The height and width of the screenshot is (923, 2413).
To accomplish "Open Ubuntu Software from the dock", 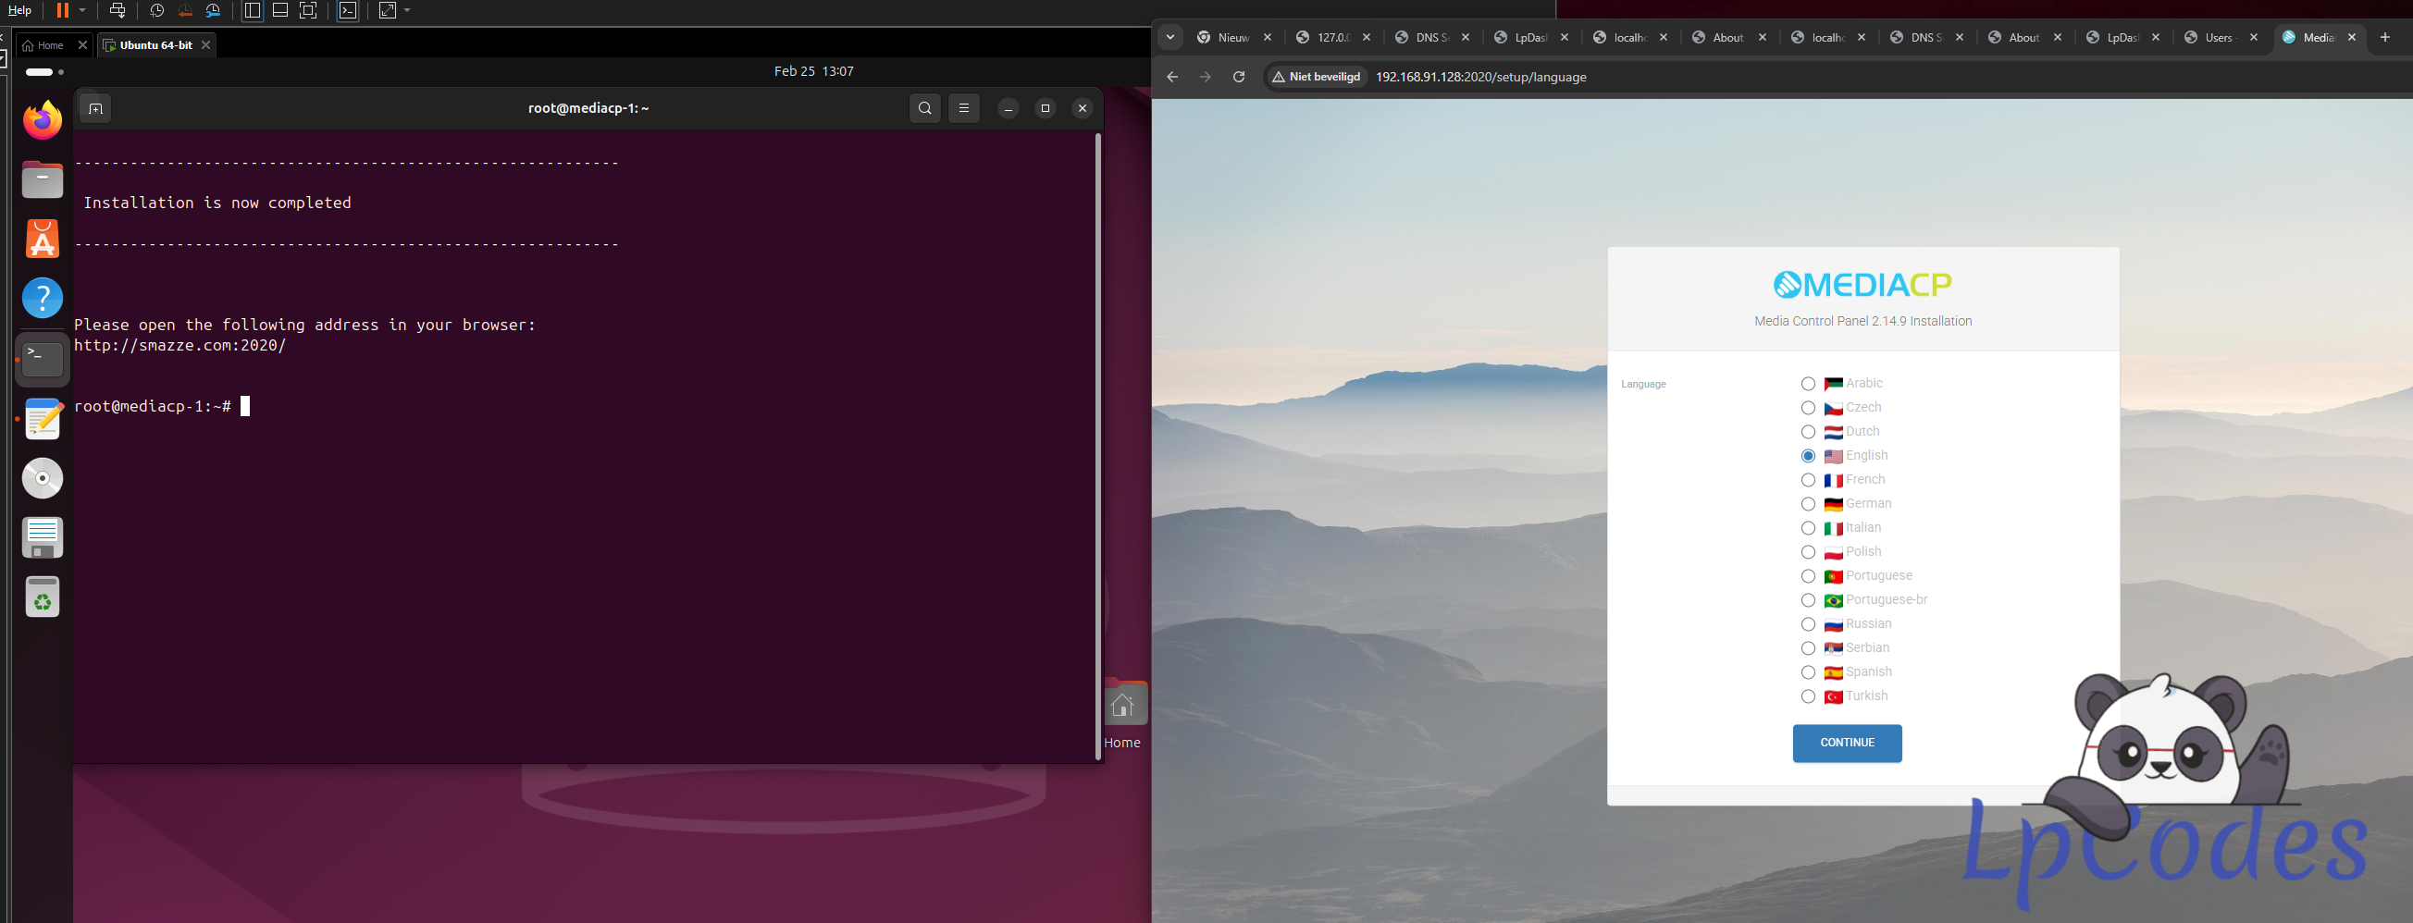I will click(43, 240).
